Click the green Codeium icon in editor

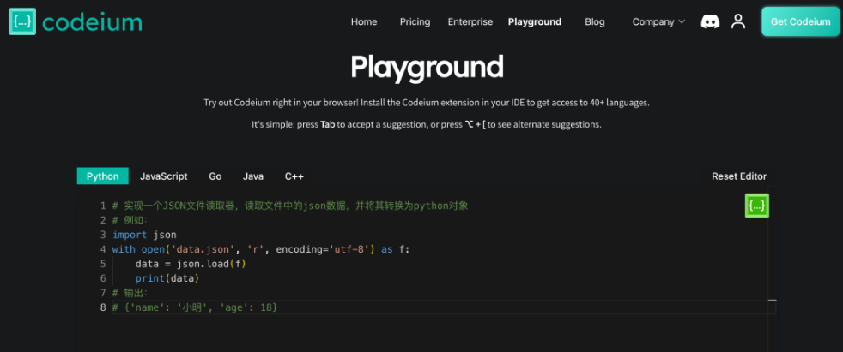point(756,206)
